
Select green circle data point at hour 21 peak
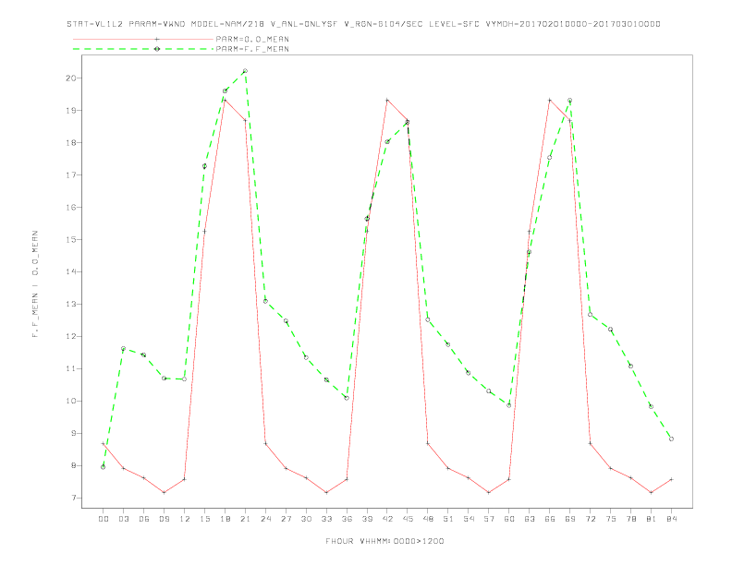click(x=245, y=71)
